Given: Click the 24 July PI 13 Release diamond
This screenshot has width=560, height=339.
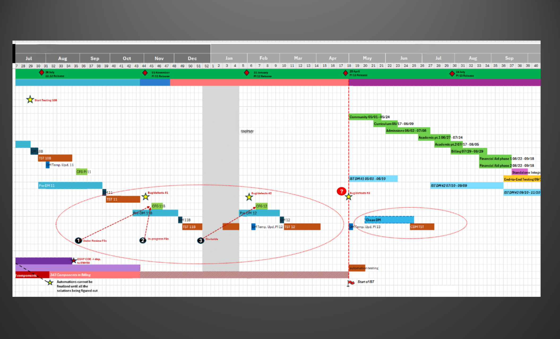Looking at the screenshot, I should point(452,73).
